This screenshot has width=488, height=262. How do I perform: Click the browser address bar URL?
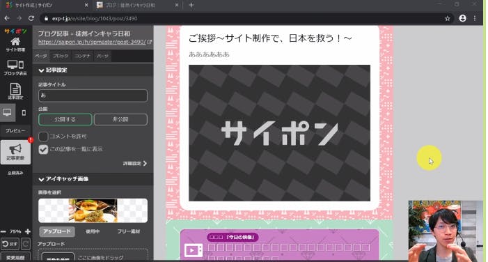click(x=95, y=19)
